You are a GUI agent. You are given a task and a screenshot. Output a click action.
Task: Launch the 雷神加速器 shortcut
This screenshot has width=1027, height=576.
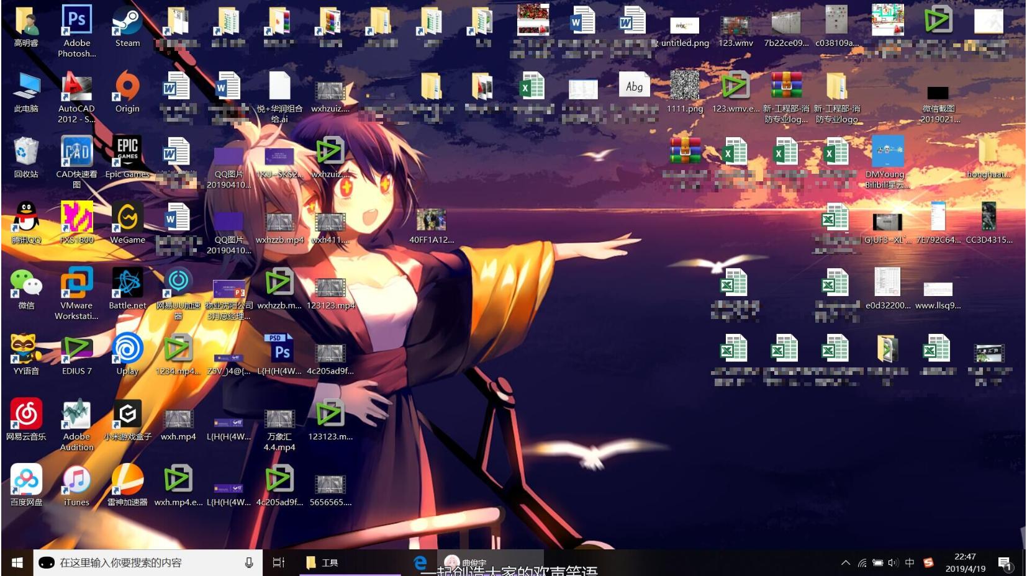[x=127, y=485]
